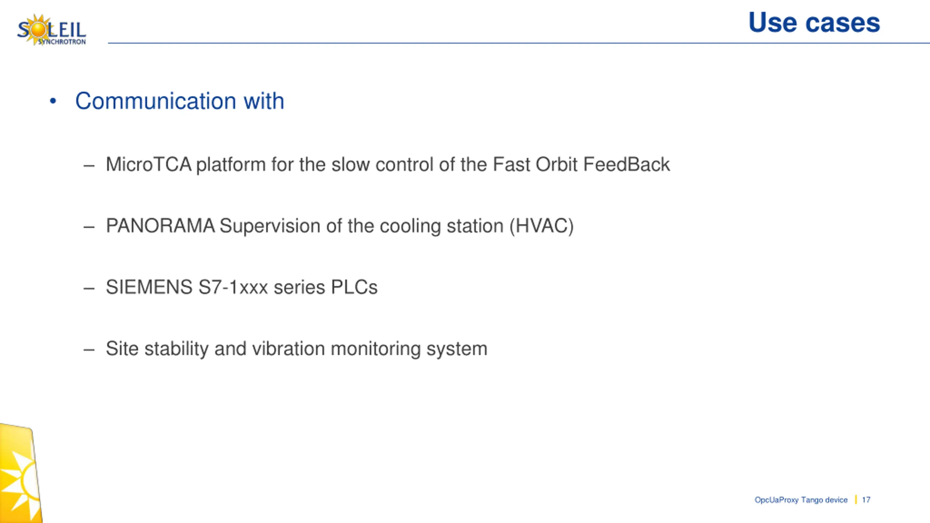Select the SIEMENS S7-1xxx series PLCs line
Screen dimensions: 930x523
coord(242,287)
